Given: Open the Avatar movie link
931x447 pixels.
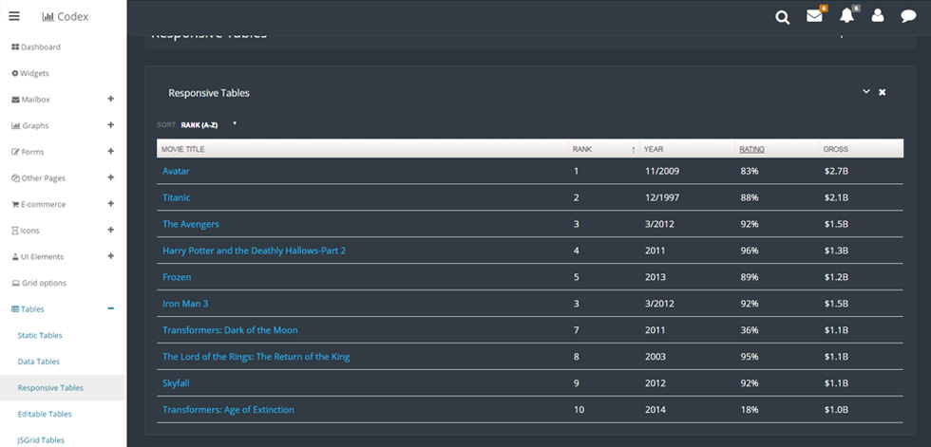Looking at the screenshot, I should [176, 171].
